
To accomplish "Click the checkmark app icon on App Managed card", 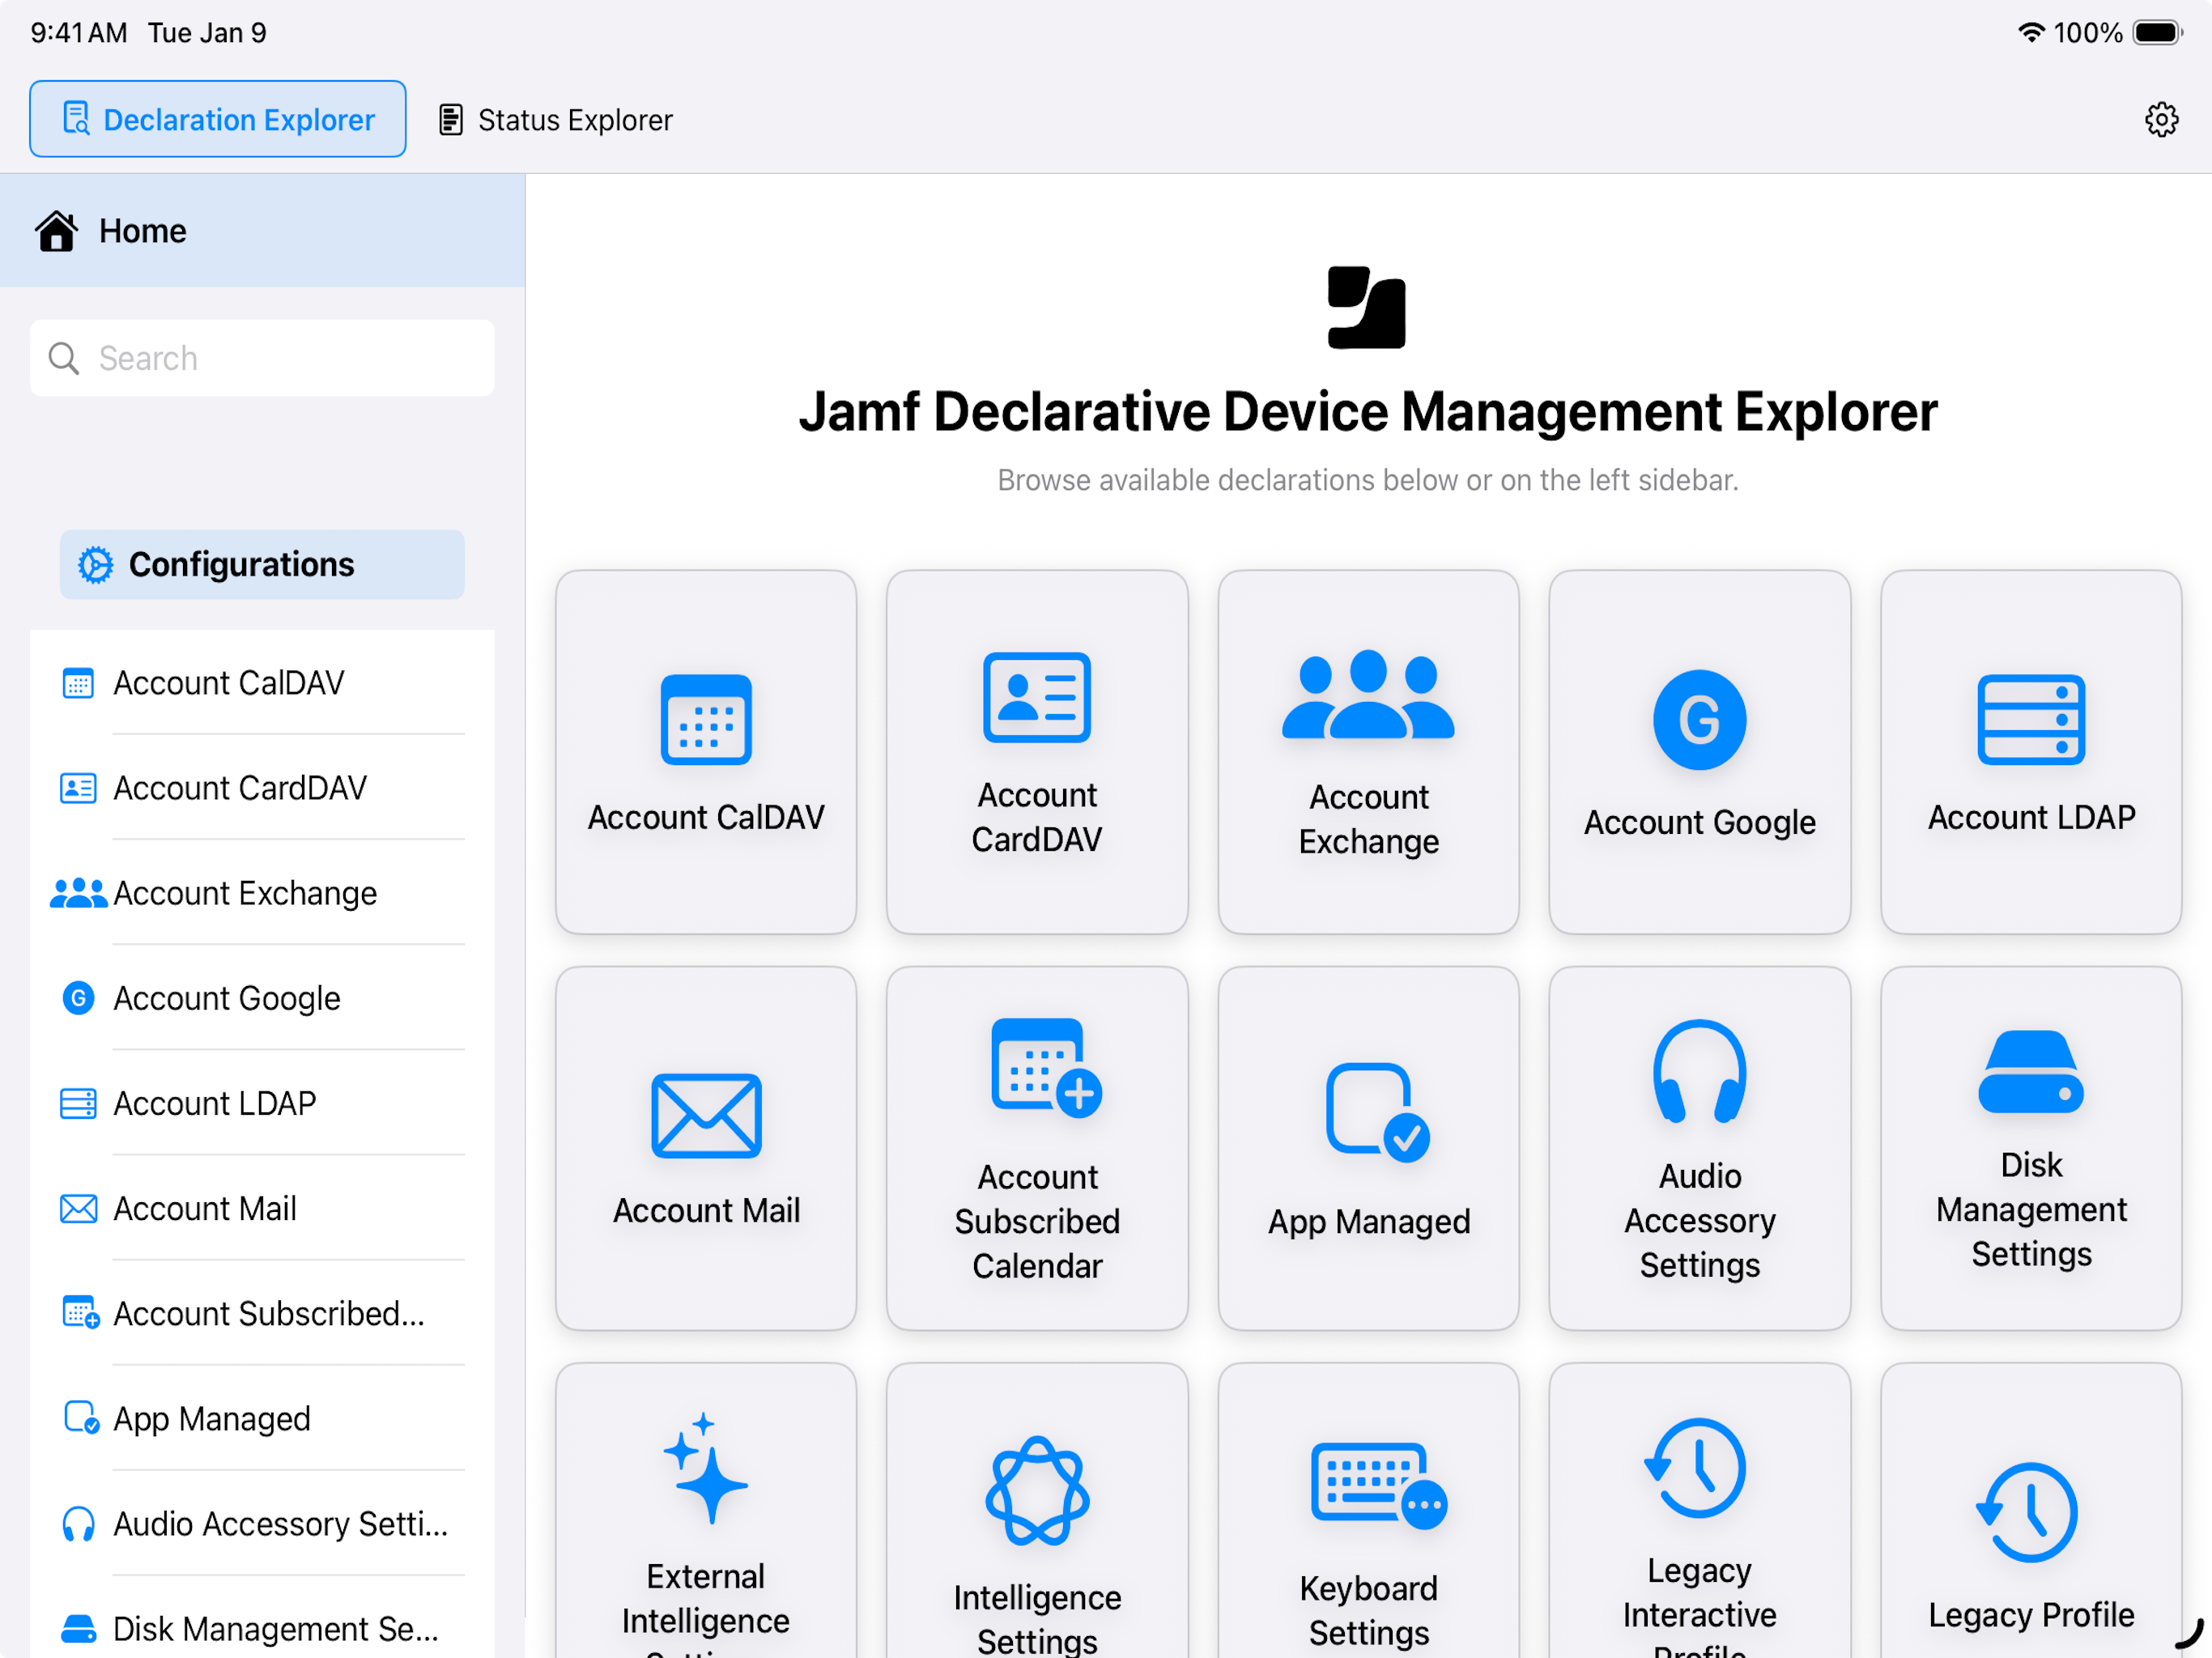I will 1378,1112.
